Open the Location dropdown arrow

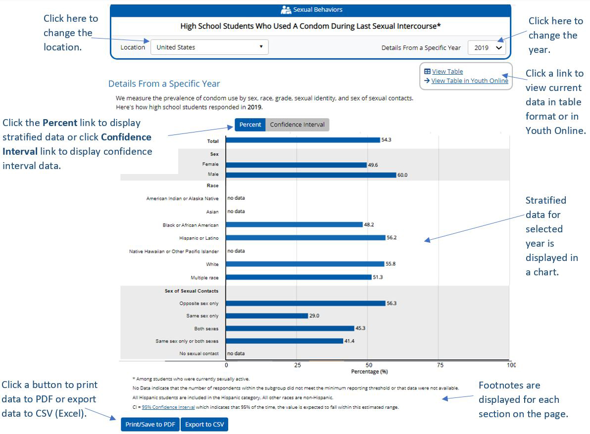tap(261, 47)
